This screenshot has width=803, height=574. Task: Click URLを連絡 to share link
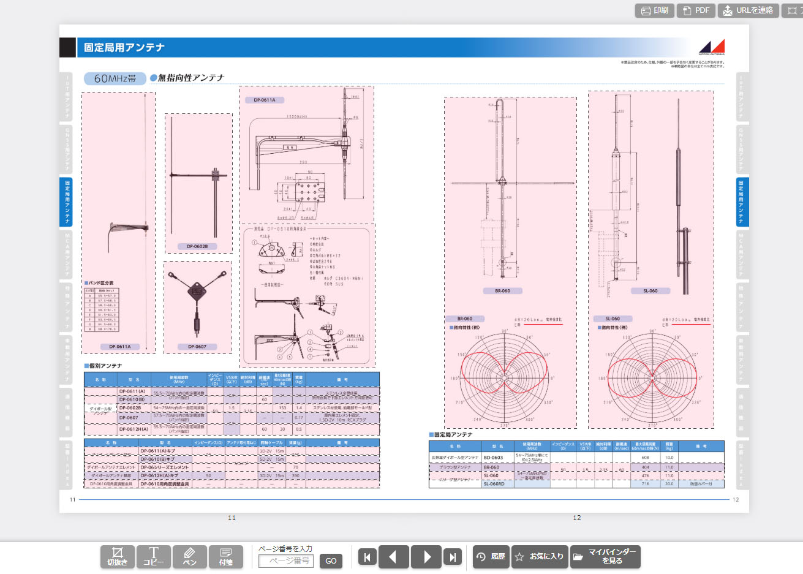coord(748,10)
